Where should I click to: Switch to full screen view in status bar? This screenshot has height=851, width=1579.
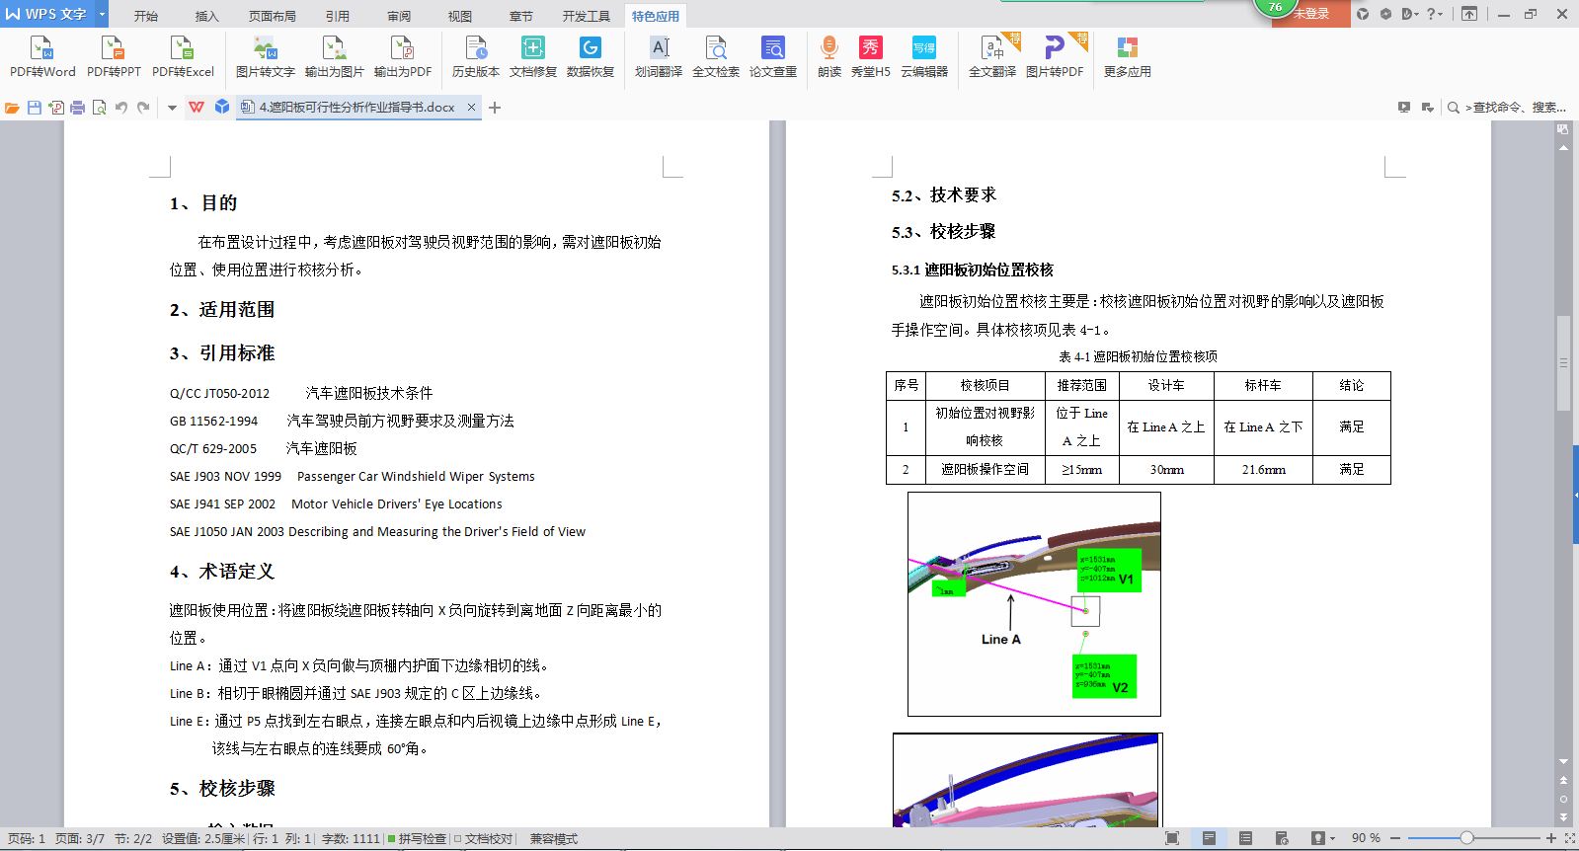click(1172, 838)
